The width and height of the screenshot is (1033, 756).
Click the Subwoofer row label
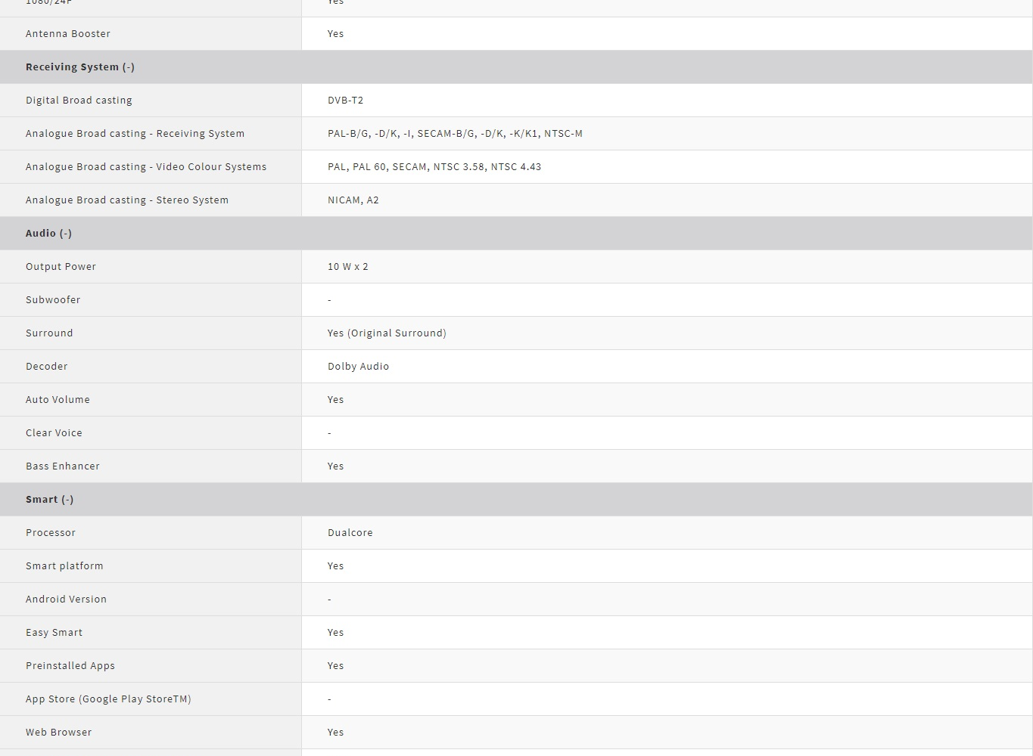(x=53, y=300)
